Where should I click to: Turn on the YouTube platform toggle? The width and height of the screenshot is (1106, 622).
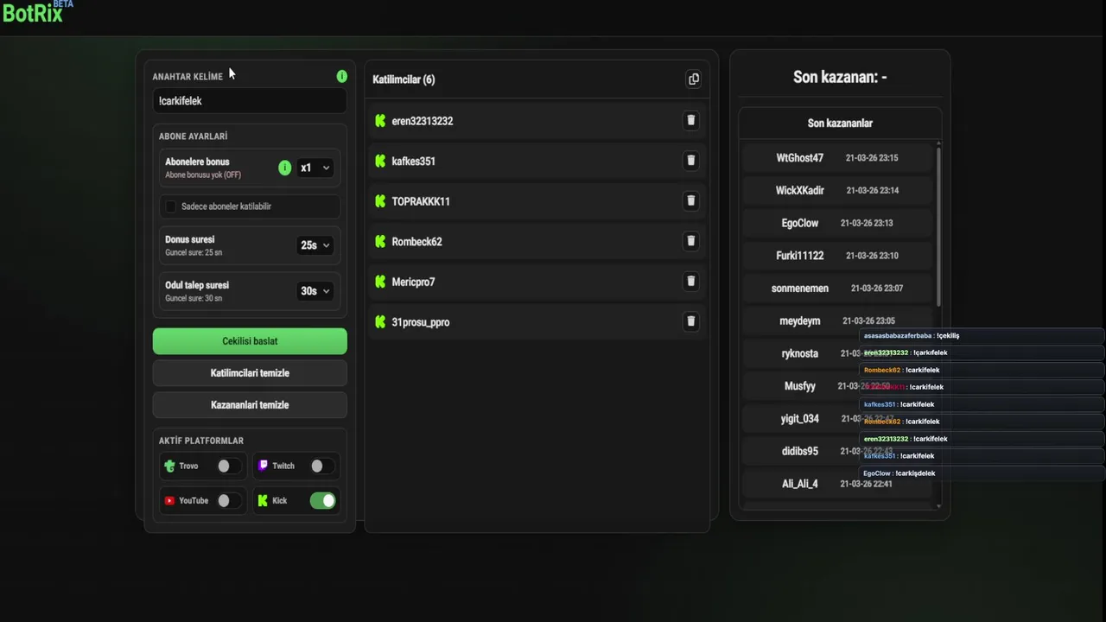pyautogui.click(x=229, y=500)
